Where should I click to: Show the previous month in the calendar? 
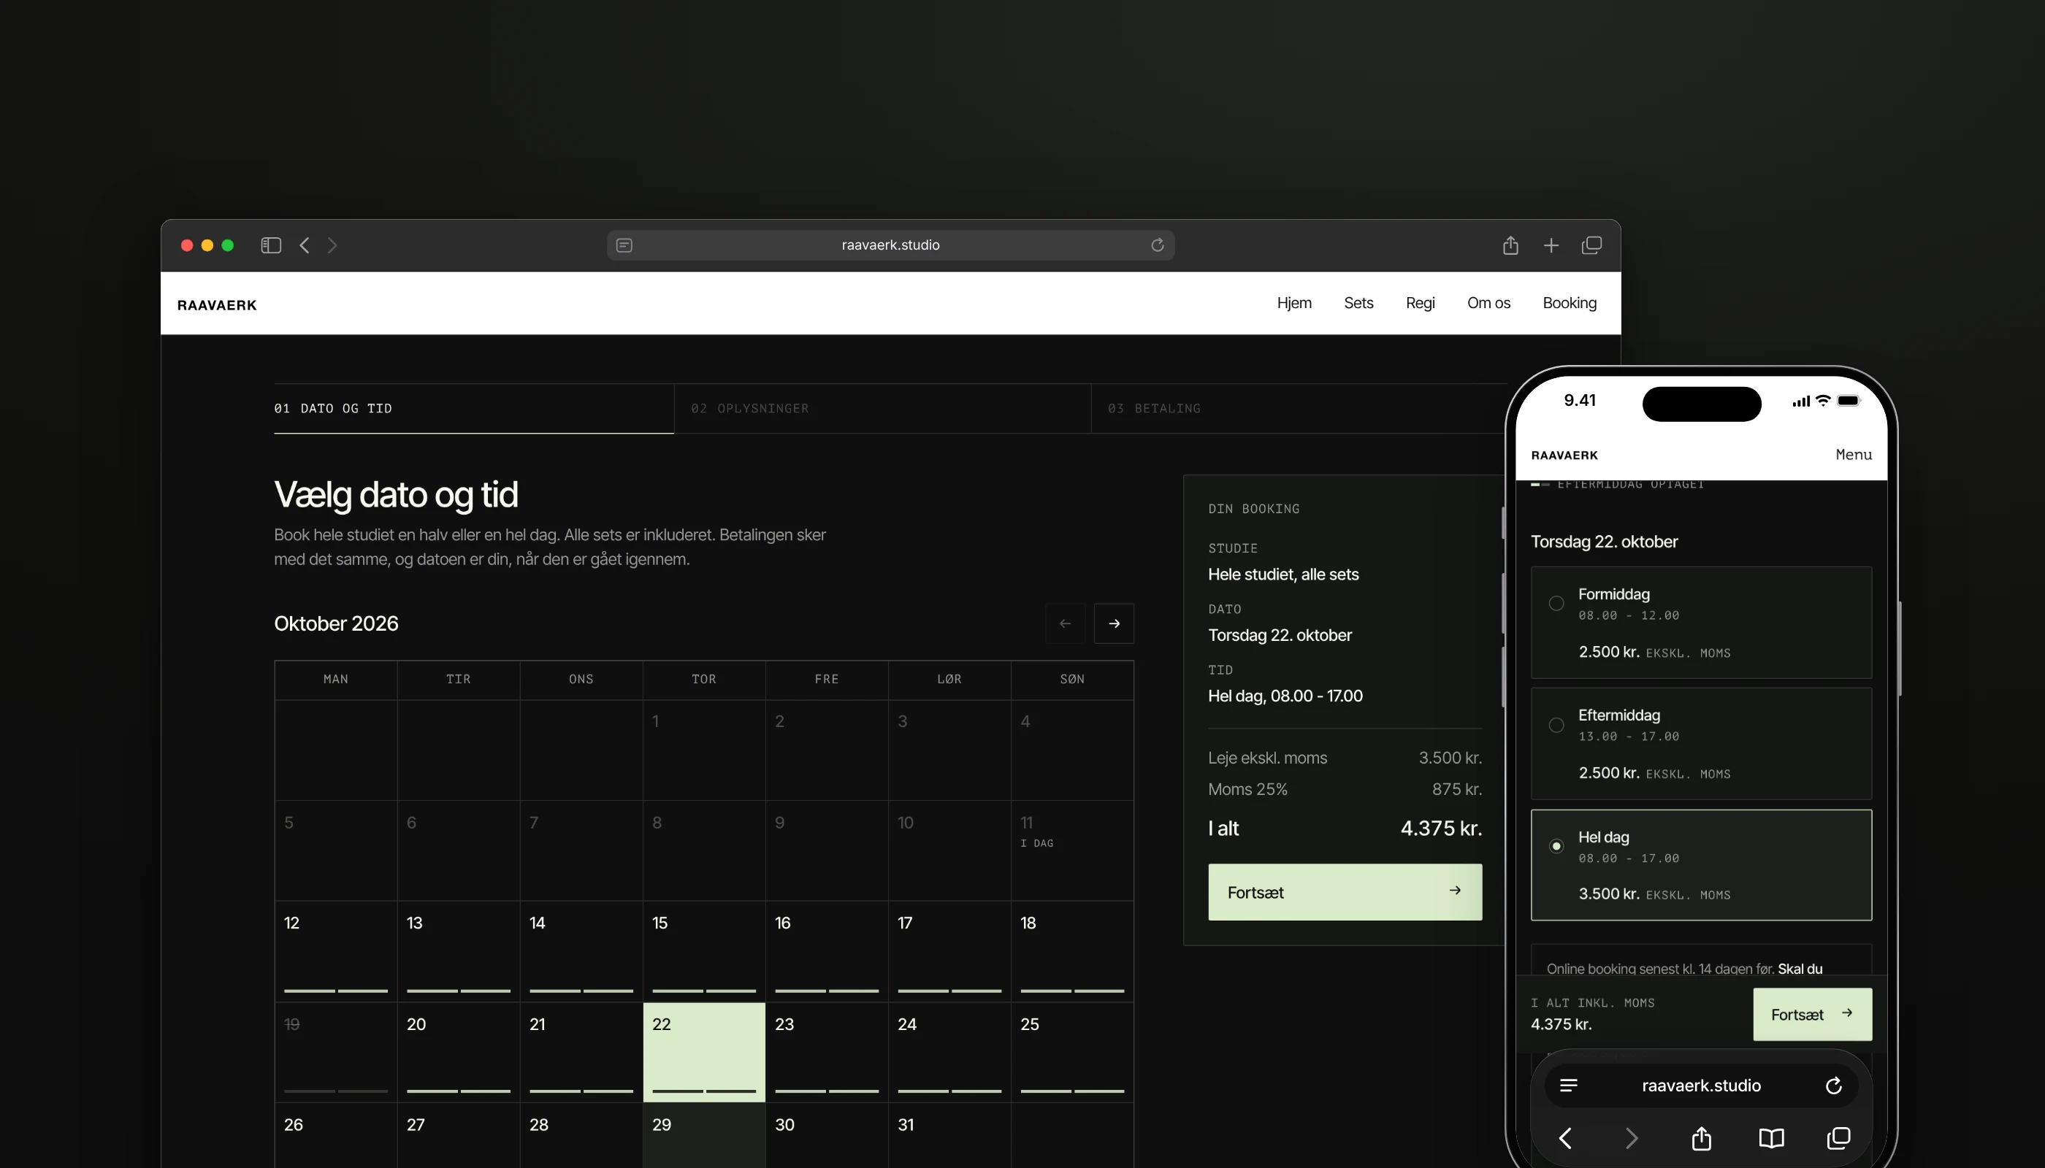tap(1065, 623)
